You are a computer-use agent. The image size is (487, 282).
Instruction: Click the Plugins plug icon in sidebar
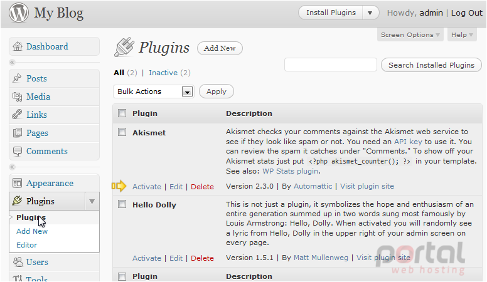click(17, 201)
